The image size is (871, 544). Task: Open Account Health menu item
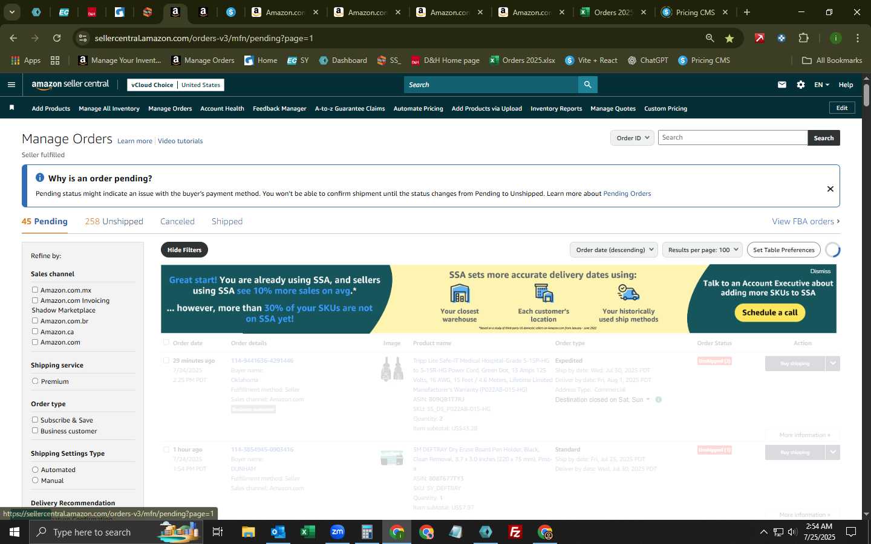click(x=222, y=108)
